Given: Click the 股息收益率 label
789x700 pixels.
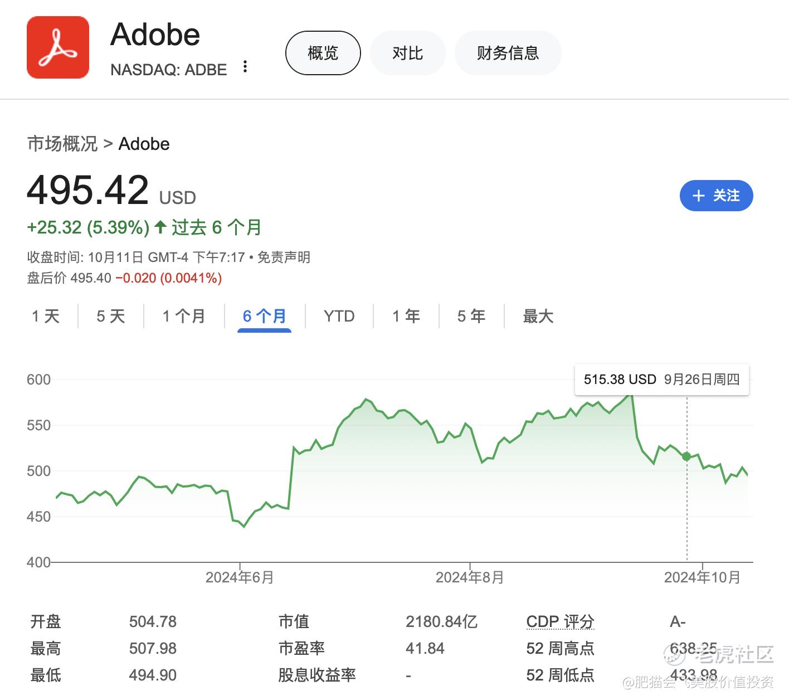Looking at the screenshot, I should pyautogui.click(x=317, y=675).
